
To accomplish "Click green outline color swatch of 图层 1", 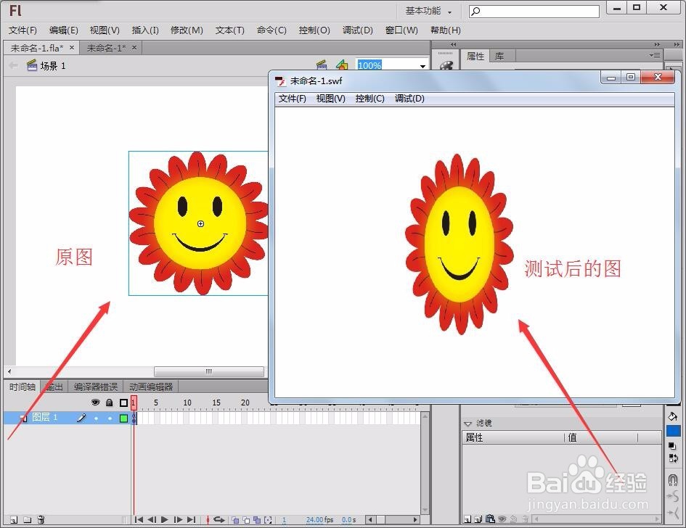I will 124,418.
